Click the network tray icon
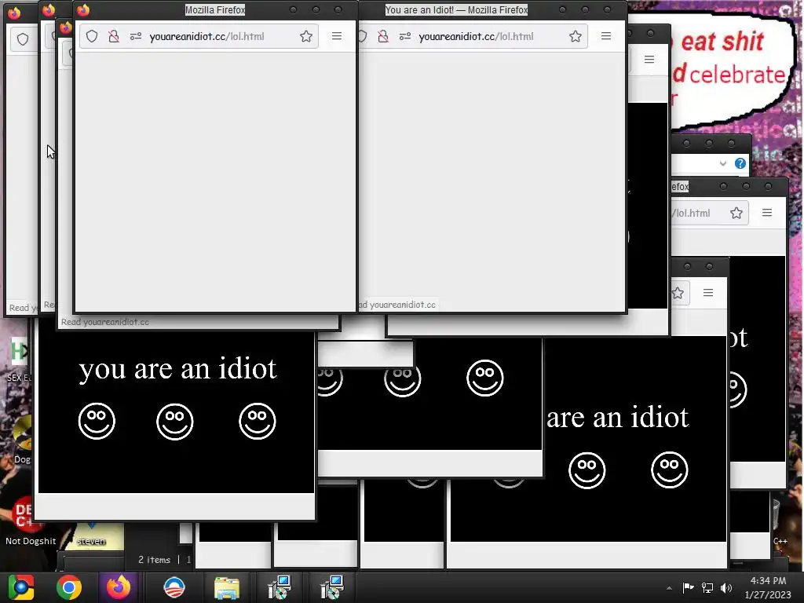 click(707, 587)
